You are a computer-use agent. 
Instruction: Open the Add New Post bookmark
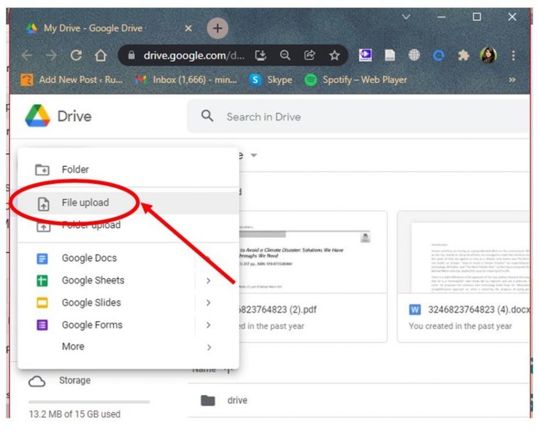click(x=72, y=80)
